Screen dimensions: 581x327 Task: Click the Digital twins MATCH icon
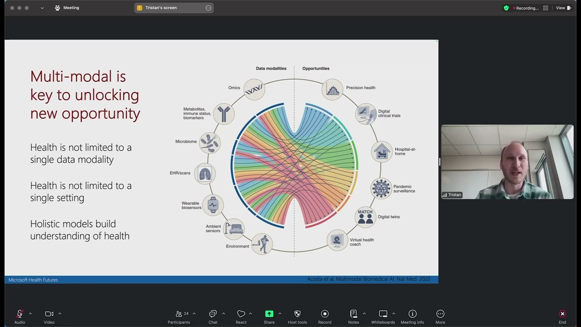point(365,217)
